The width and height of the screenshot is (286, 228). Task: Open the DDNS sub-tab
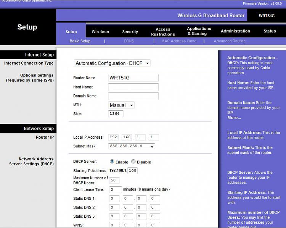(129, 41)
